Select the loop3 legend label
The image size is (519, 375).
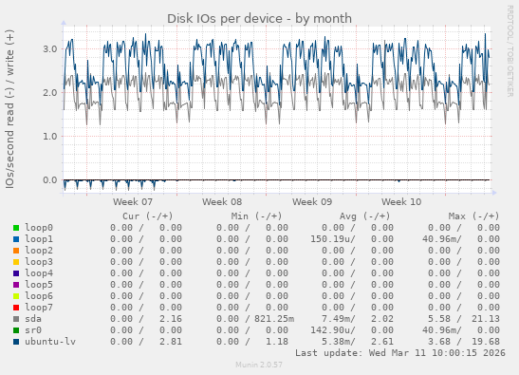click(39, 262)
